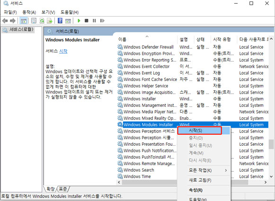
Task: Open the 도움말(H) menu
Action: [x=70, y=12]
